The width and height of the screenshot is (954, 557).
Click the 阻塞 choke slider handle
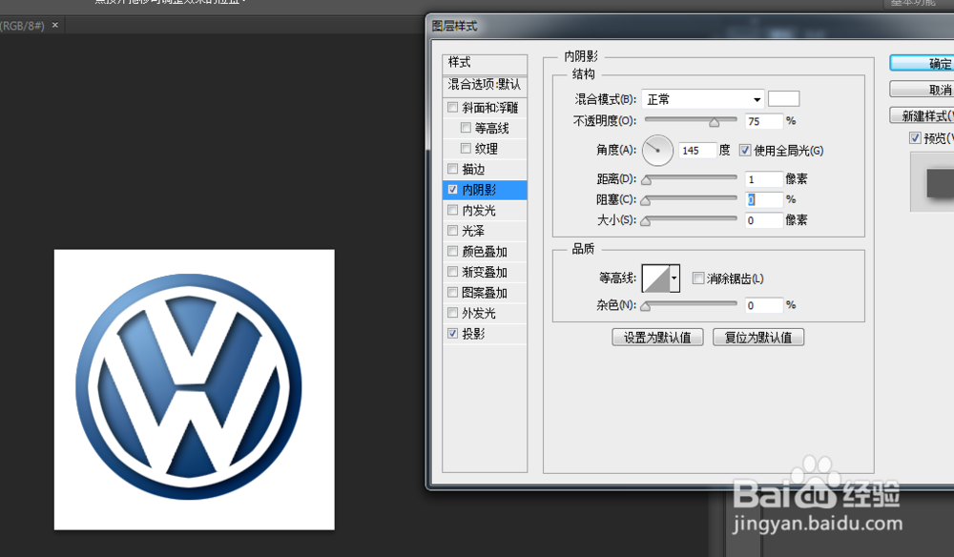(646, 200)
